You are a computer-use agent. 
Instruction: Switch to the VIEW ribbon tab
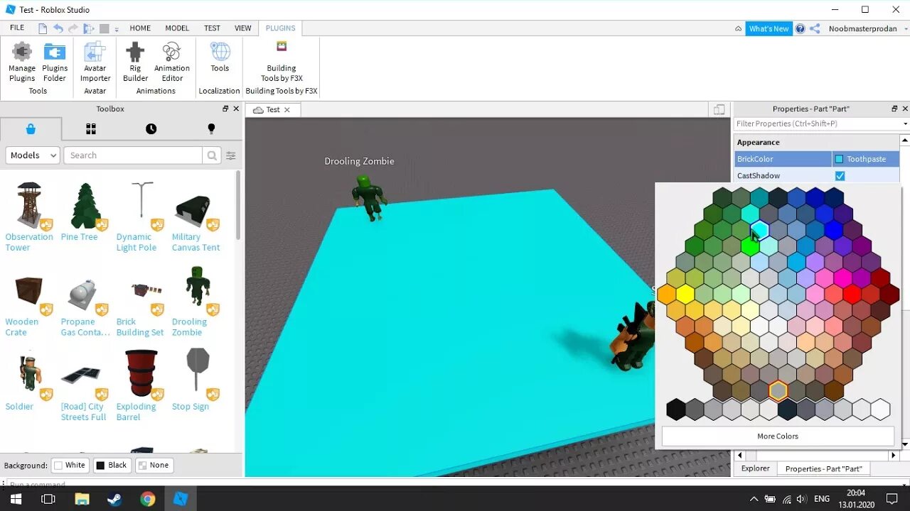[x=243, y=28]
